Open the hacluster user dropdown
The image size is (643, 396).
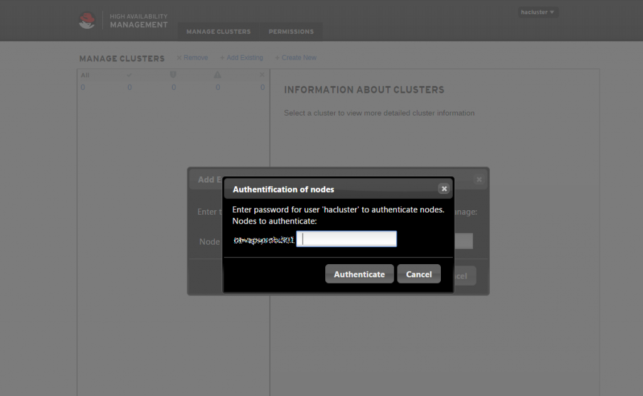point(538,11)
